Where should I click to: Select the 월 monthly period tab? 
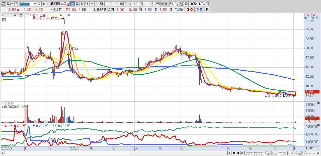[82, 4]
